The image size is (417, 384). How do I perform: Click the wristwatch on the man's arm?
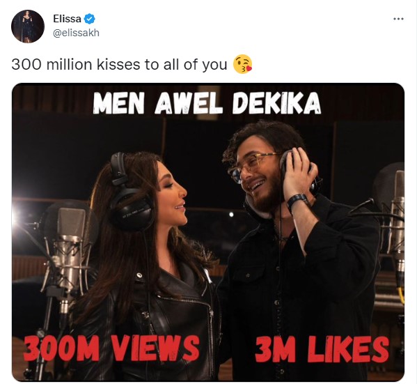pyautogui.click(x=297, y=202)
